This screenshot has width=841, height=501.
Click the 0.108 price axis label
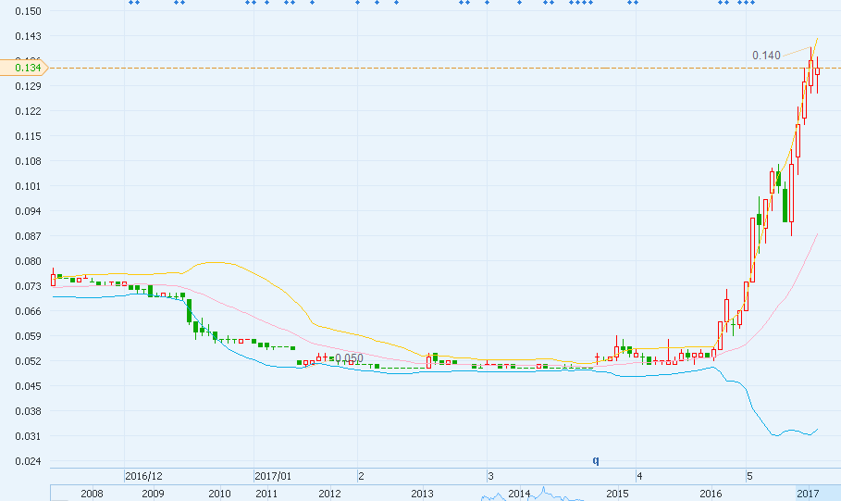[28, 161]
